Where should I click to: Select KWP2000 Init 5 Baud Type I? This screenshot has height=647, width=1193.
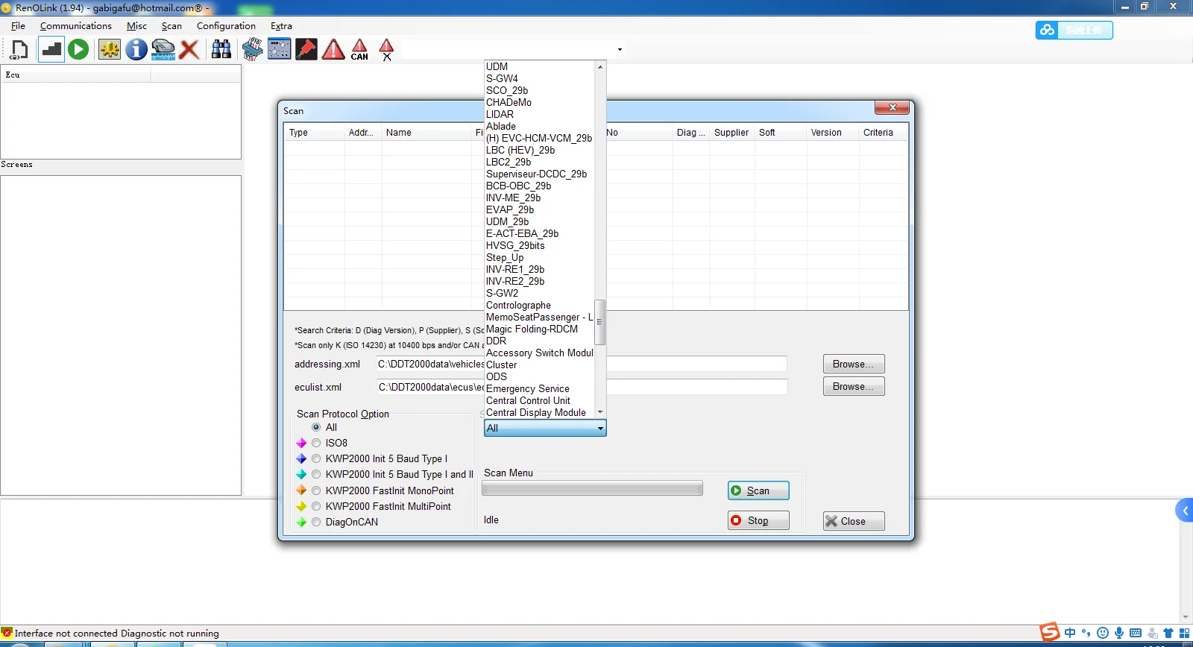[316, 458]
